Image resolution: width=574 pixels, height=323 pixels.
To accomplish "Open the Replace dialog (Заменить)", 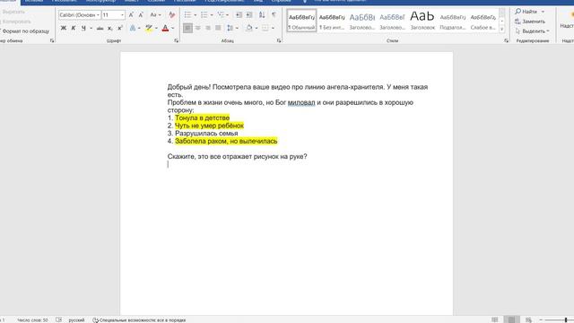I will (530, 22).
